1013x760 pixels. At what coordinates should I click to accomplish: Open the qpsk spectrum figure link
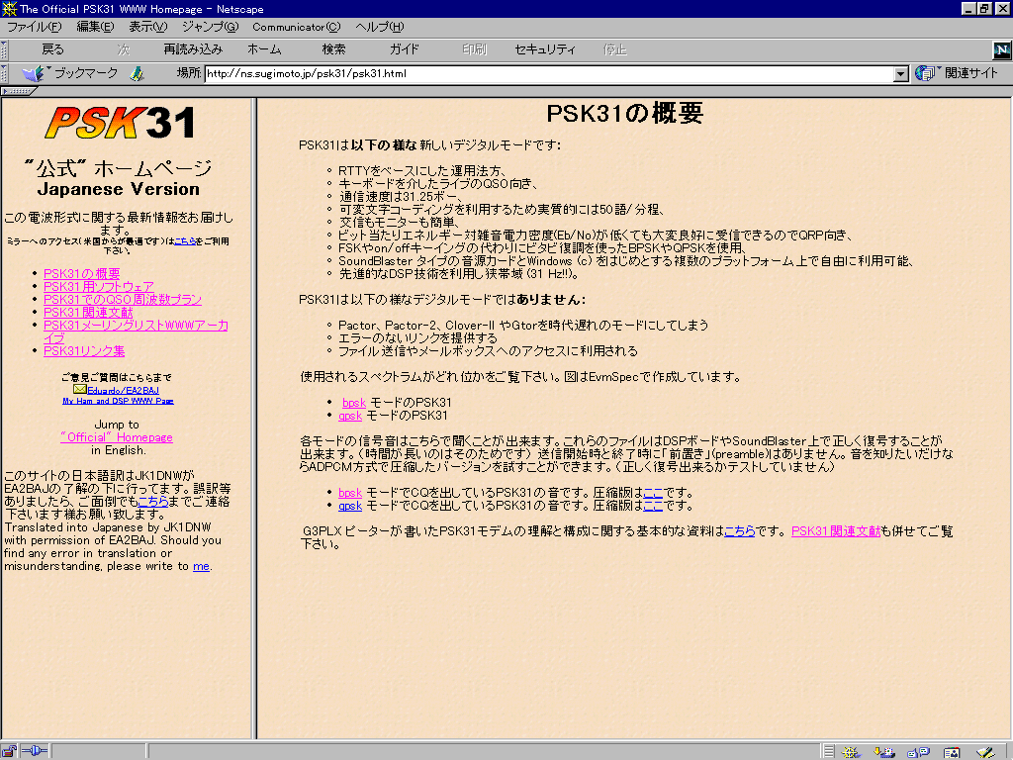[x=350, y=416]
